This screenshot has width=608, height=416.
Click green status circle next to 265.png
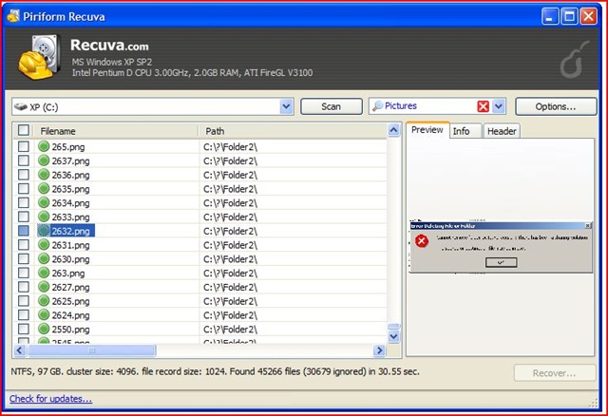44,146
